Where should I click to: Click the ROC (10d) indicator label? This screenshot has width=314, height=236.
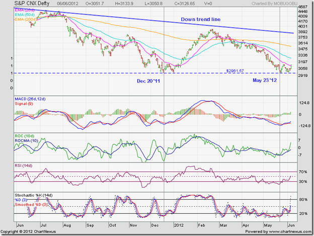click(25, 136)
